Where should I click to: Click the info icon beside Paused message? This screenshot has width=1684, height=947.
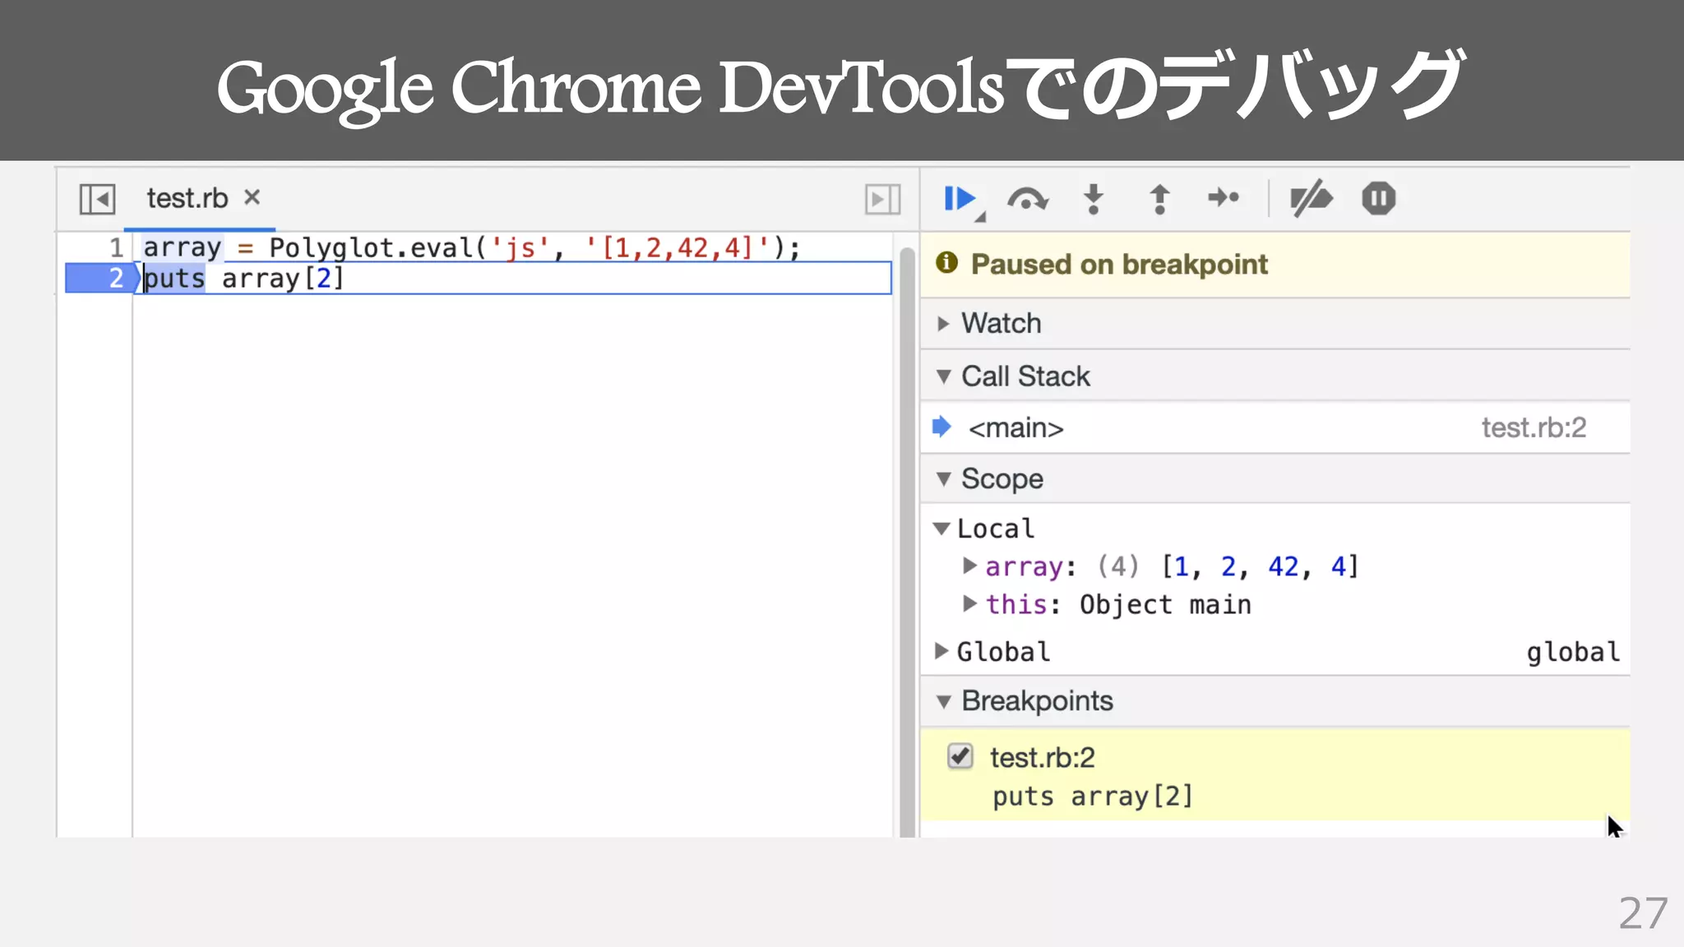click(x=946, y=262)
